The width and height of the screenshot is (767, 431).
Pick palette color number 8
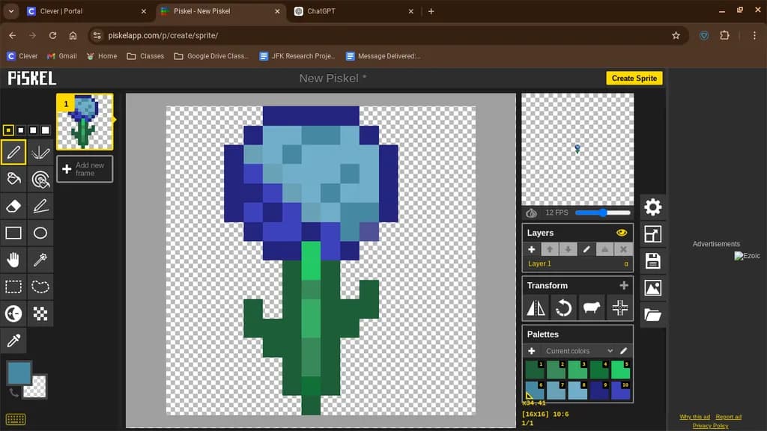click(577, 391)
